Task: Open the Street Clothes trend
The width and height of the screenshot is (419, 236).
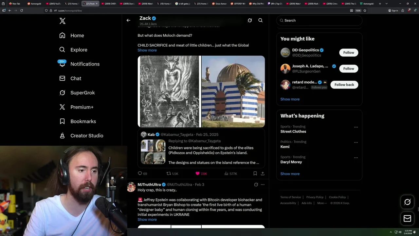Action: click(293, 131)
